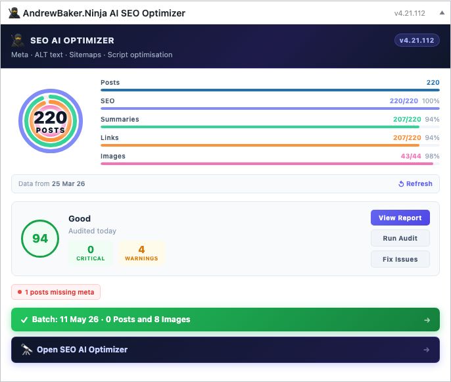
Task: Click the Summaries green progress bar
Action: (x=270, y=127)
